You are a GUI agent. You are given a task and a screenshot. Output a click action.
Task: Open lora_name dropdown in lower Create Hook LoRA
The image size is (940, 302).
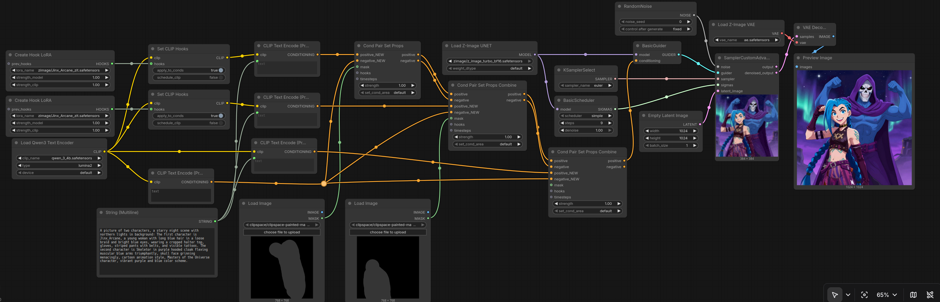(60, 116)
